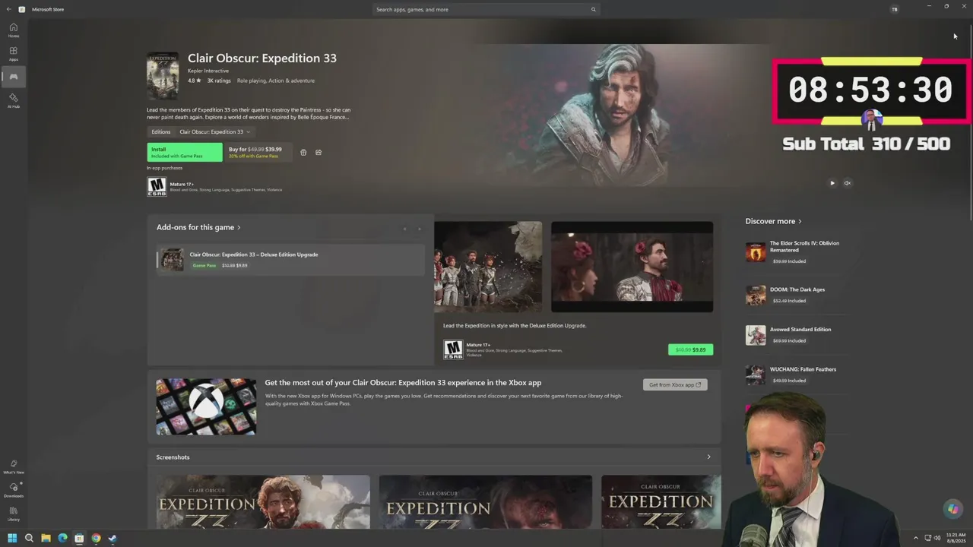Open Windows taskbar search
973x547 pixels.
click(29, 538)
